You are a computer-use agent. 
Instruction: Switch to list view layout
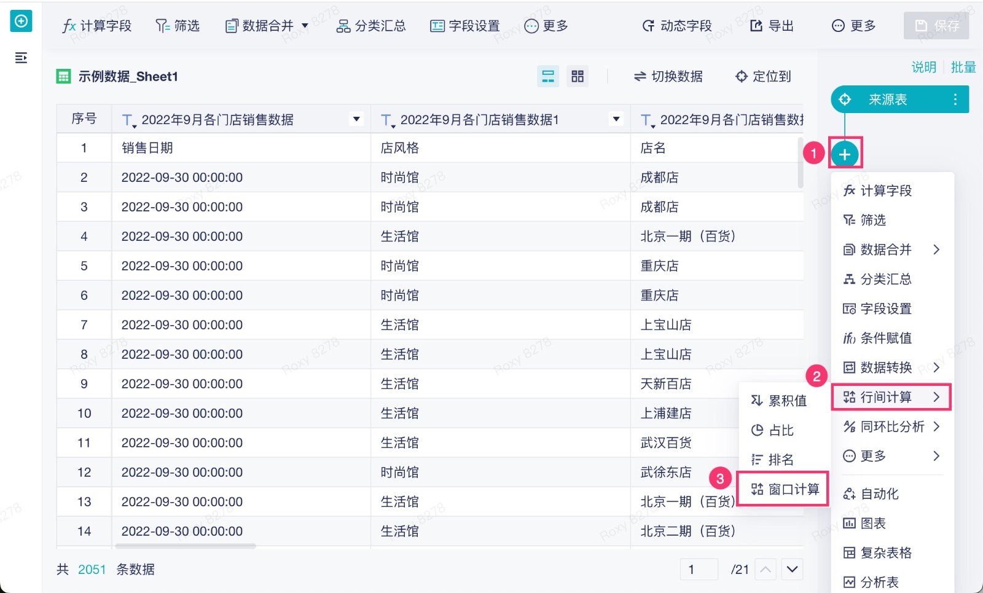click(x=547, y=76)
